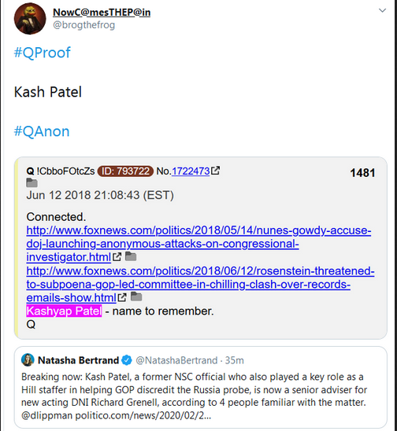Viewport: 397px width, 431px height.
Task: Open the tweet options chevron menu
Action: (x=382, y=10)
